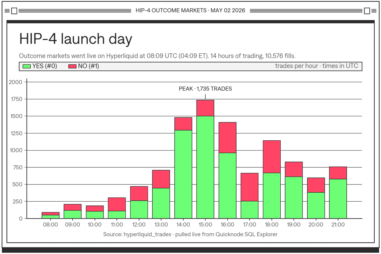The height and width of the screenshot is (254, 381).
Task: Click the green YES segment of the 15:00 bar
Action: coord(205,167)
